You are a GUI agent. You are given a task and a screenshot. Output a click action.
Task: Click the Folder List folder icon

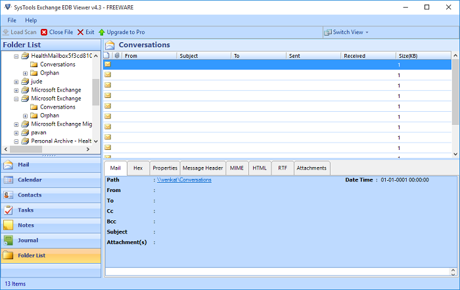[8, 255]
